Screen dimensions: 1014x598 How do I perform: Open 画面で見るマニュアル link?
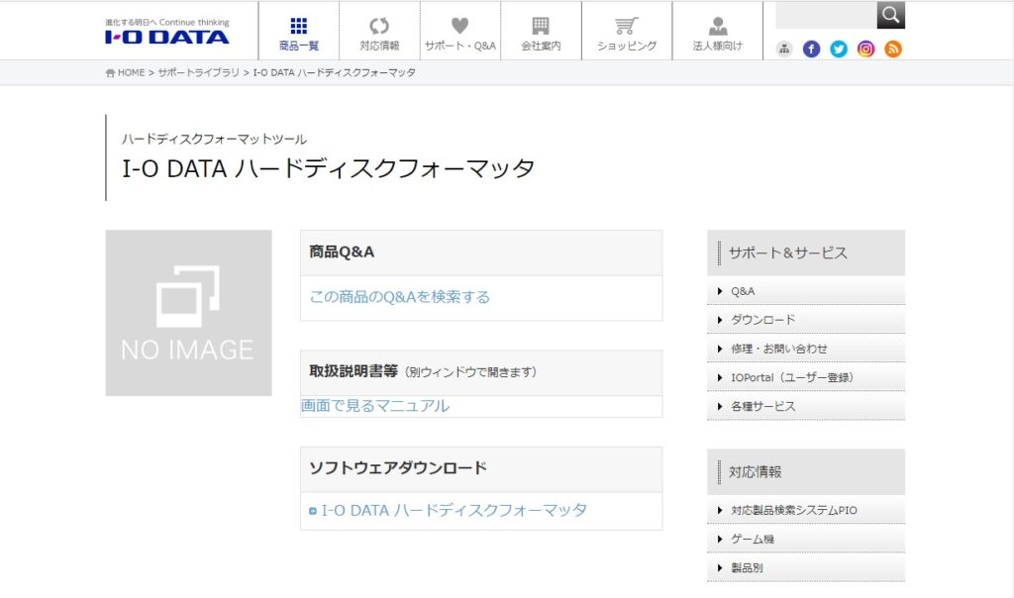[x=375, y=405]
